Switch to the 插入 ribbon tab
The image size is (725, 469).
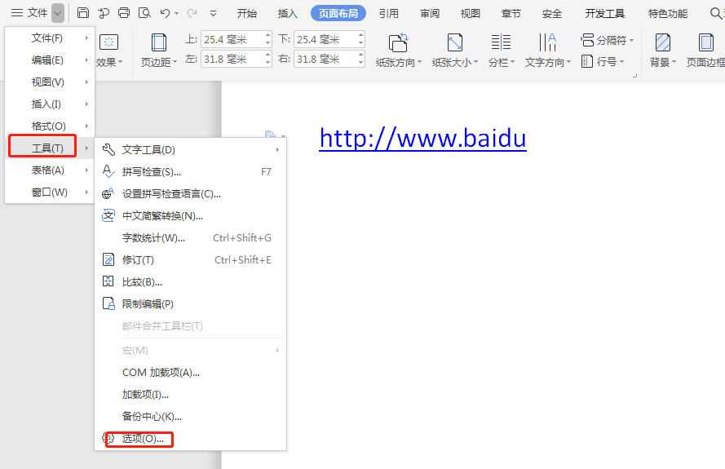[288, 13]
